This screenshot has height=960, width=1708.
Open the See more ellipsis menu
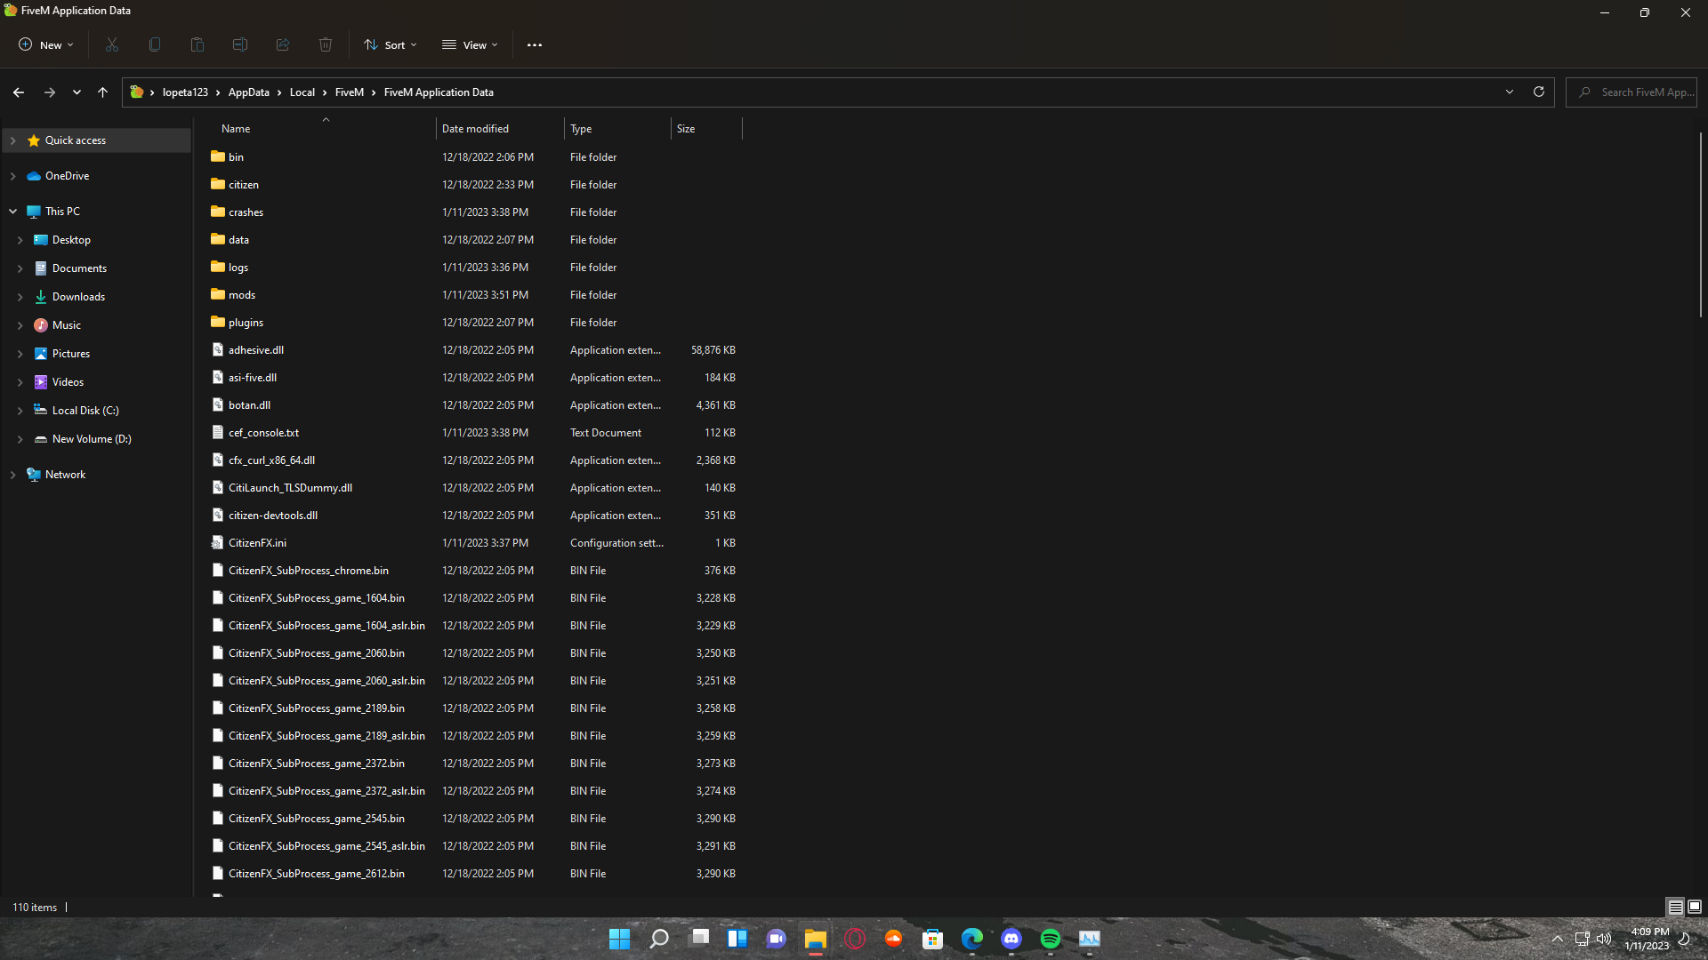pyautogui.click(x=535, y=44)
